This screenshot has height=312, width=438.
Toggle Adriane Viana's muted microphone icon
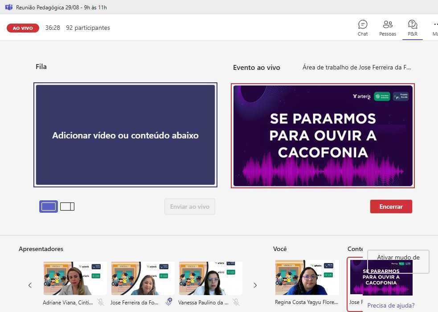tap(101, 302)
